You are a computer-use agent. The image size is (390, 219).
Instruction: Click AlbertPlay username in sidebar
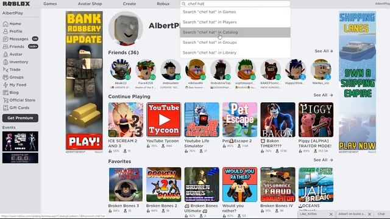pos(13,13)
